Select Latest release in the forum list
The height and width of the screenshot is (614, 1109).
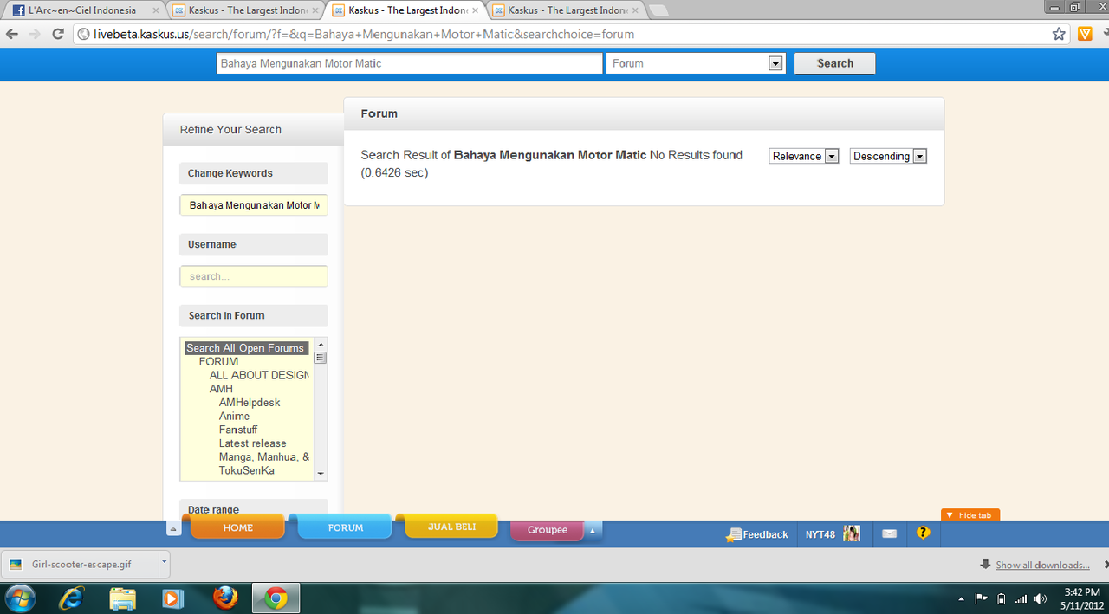tap(252, 443)
